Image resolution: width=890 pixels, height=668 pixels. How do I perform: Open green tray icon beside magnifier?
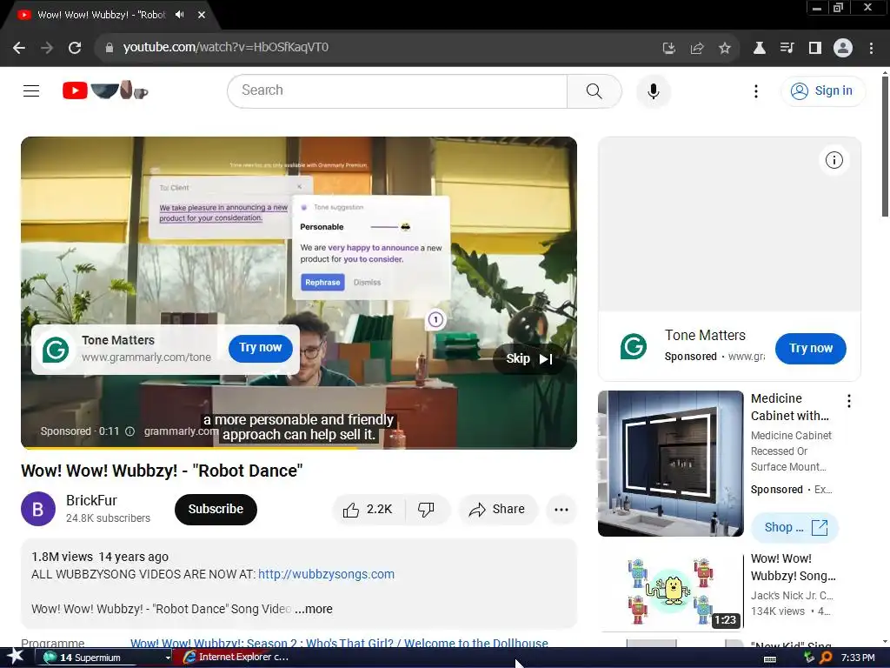[x=810, y=658]
